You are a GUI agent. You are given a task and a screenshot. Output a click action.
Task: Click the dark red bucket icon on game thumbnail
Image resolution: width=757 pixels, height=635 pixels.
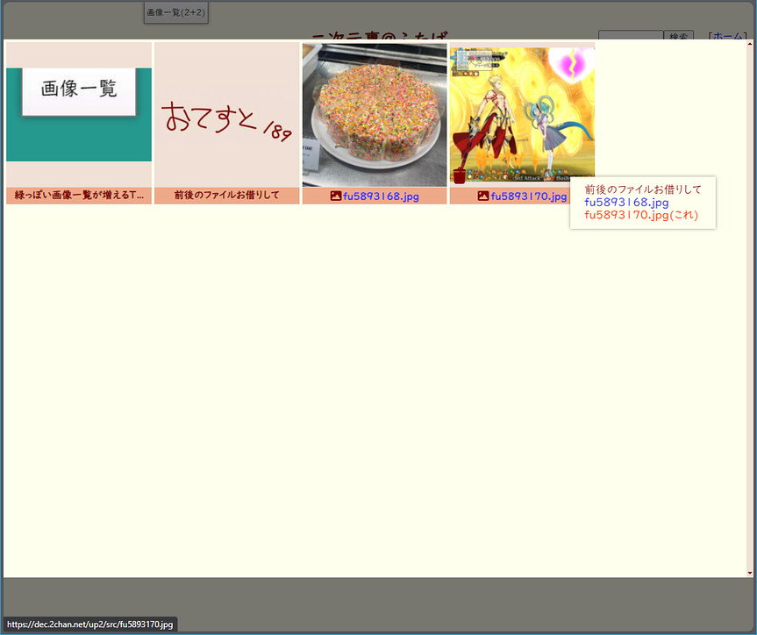[x=459, y=176]
